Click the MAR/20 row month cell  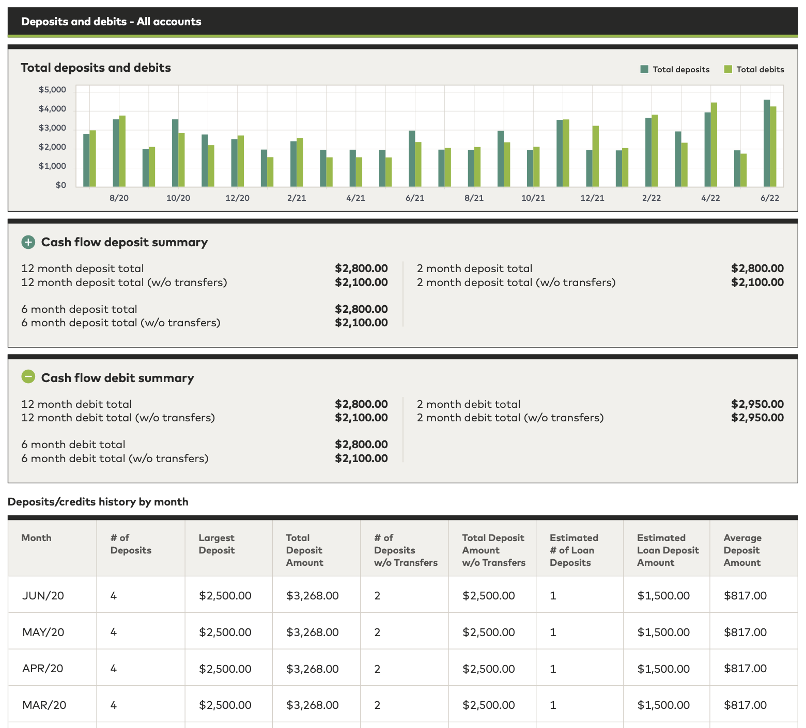(x=44, y=705)
